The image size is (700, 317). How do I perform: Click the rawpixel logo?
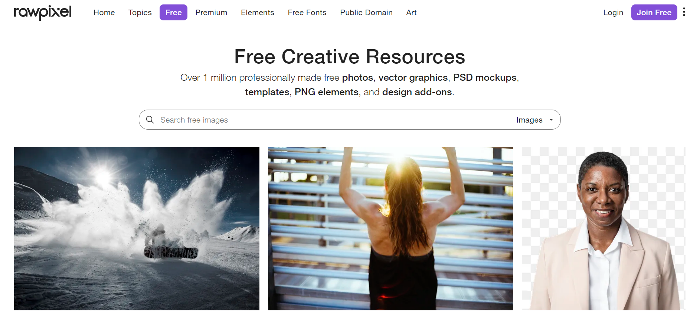click(x=43, y=13)
